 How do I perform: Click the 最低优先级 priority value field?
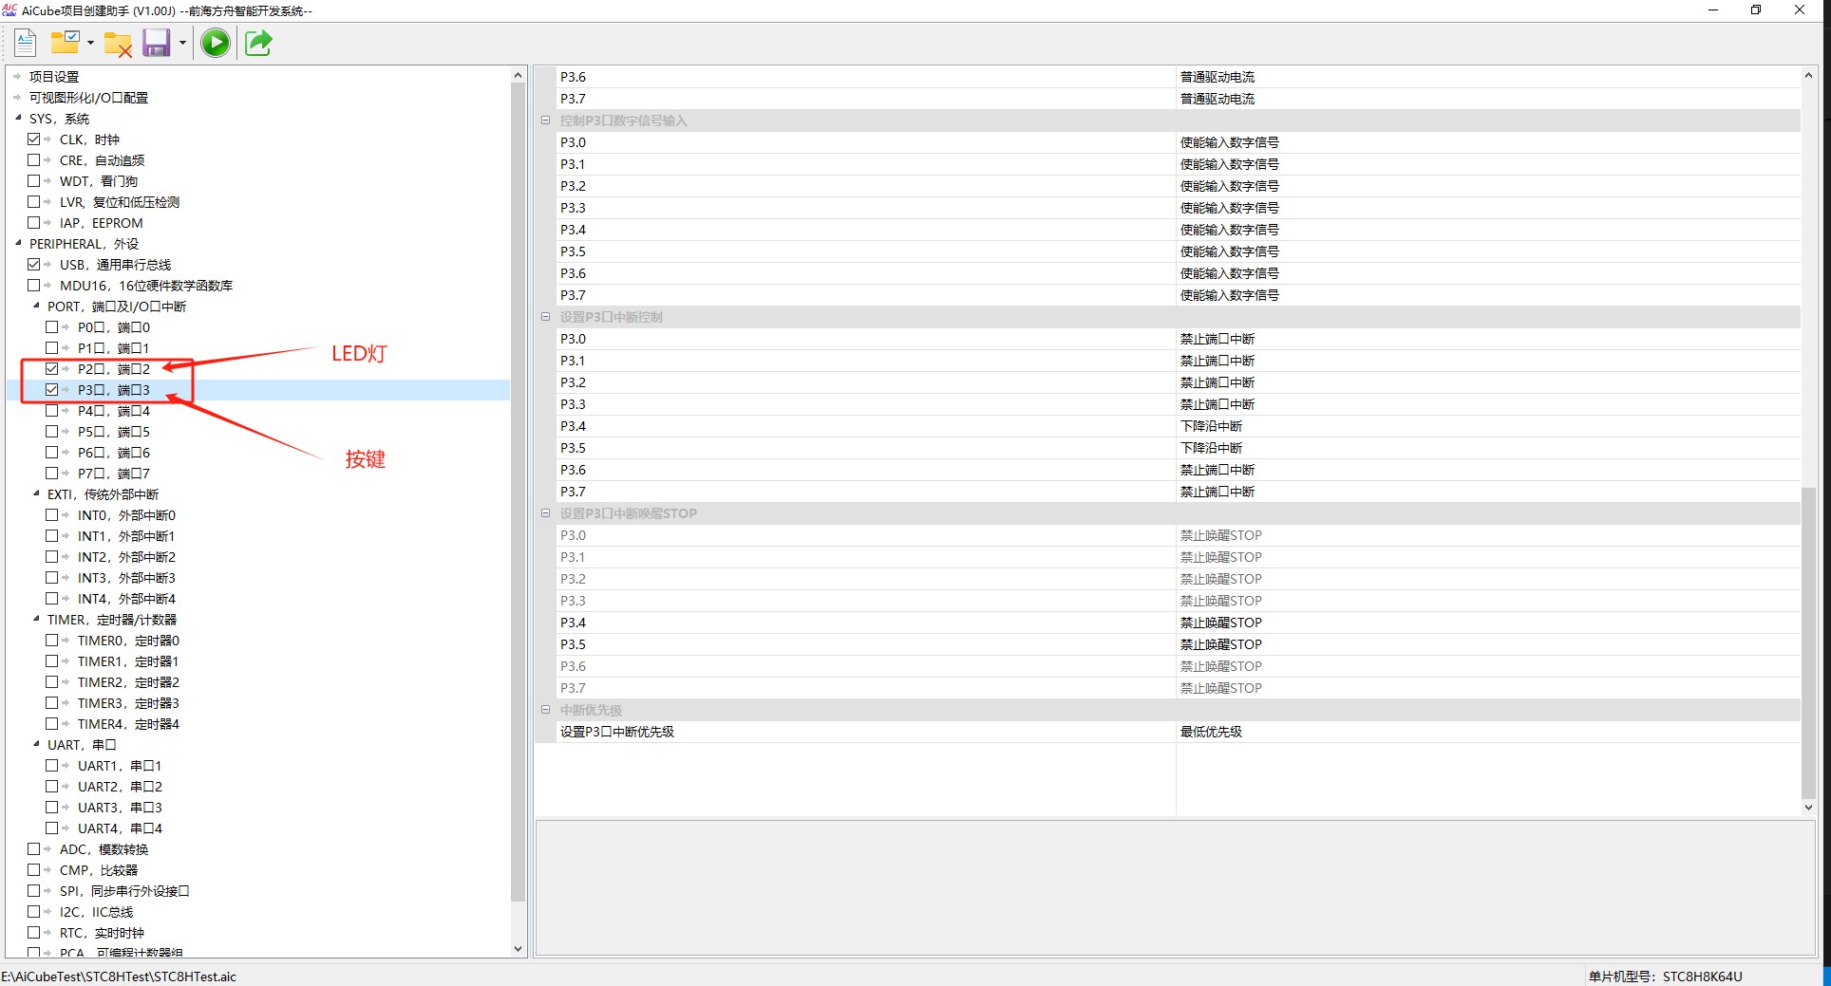[x=1211, y=732]
